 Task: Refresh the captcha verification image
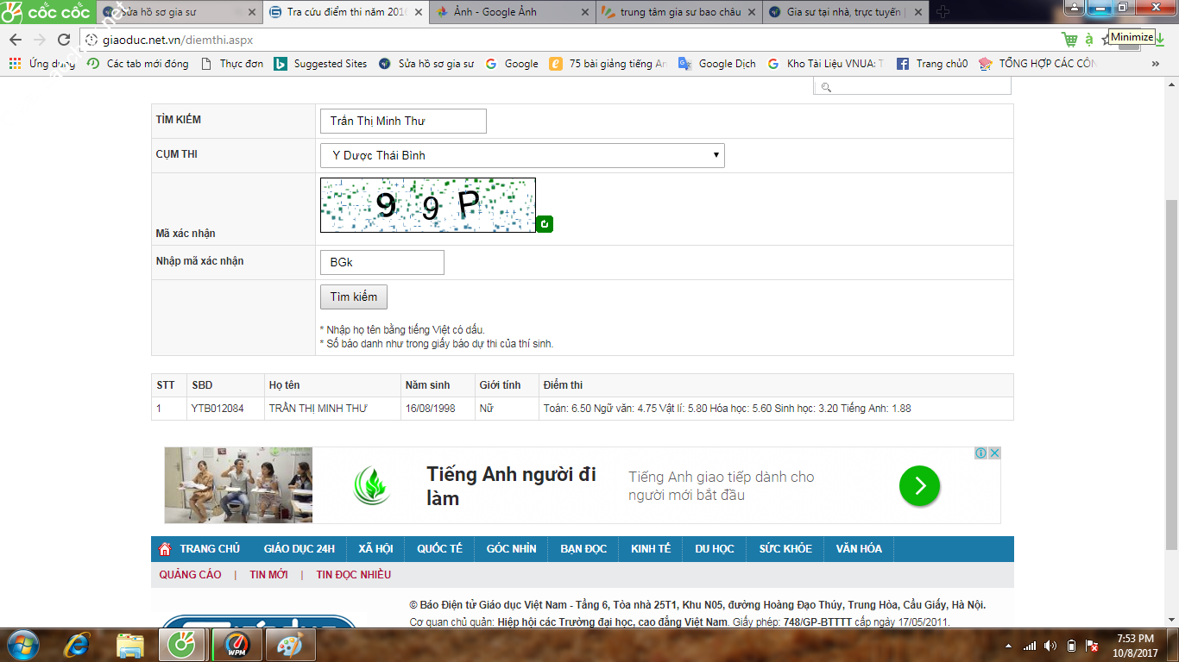pos(544,224)
